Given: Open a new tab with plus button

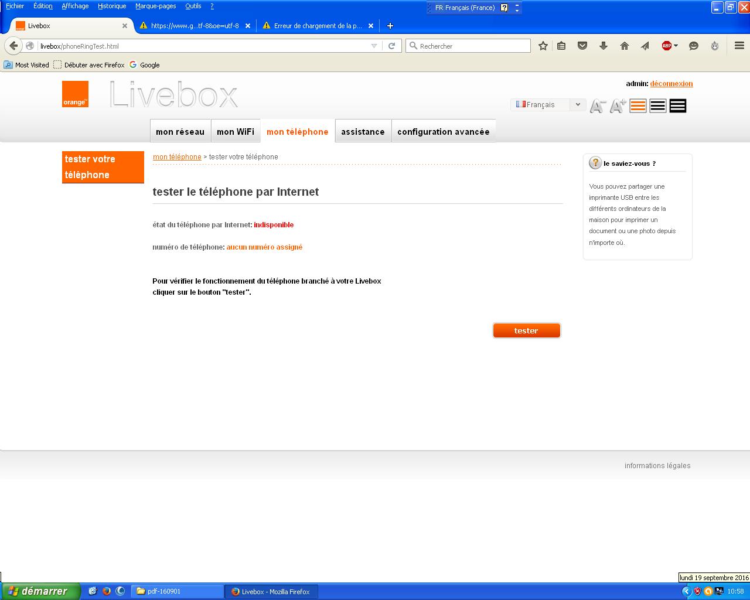Looking at the screenshot, I should (390, 26).
